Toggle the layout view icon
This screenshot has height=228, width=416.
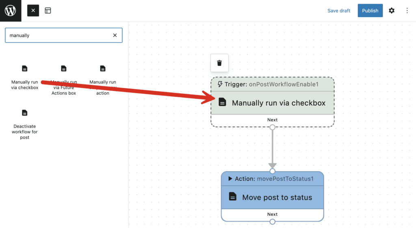pos(48,11)
